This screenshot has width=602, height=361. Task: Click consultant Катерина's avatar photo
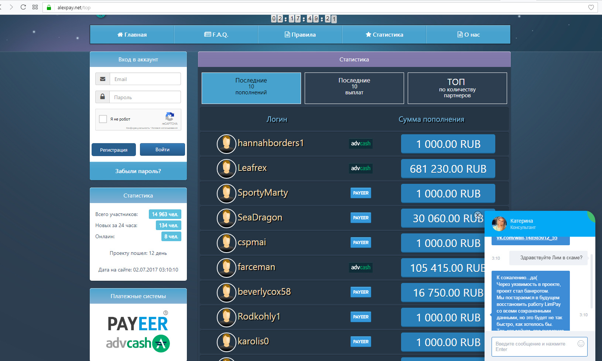tap(499, 224)
